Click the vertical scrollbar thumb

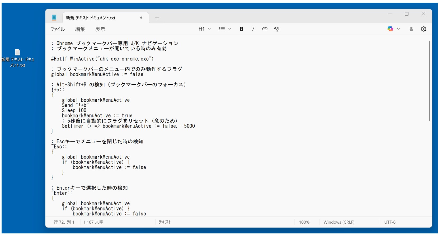point(429,81)
